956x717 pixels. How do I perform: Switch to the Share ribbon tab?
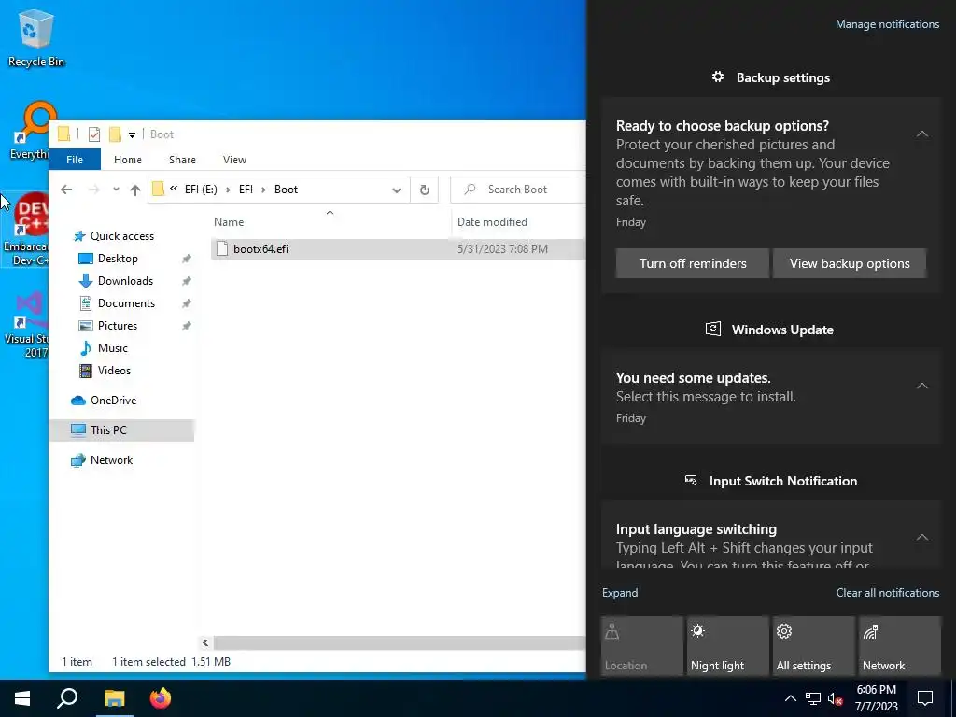pyautogui.click(x=182, y=160)
